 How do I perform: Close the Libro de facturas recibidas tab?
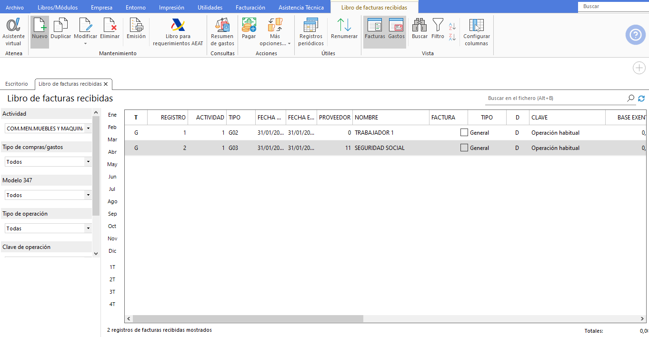[x=106, y=84]
